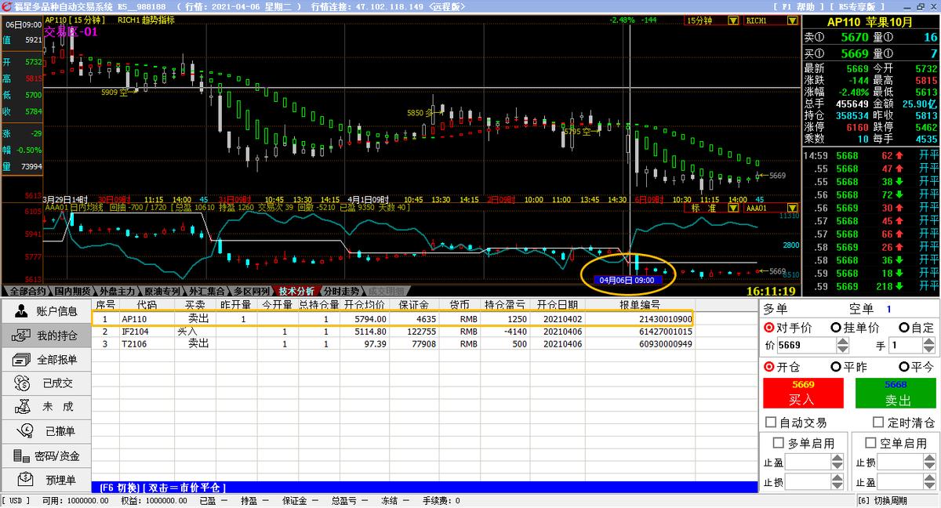The image size is (941, 508).
Task: Select the 开仓 open position option
Action: pos(782,366)
